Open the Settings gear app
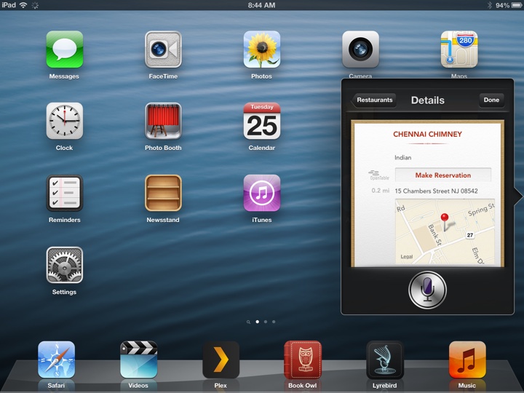Image resolution: width=524 pixels, height=393 pixels. coord(65,265)
